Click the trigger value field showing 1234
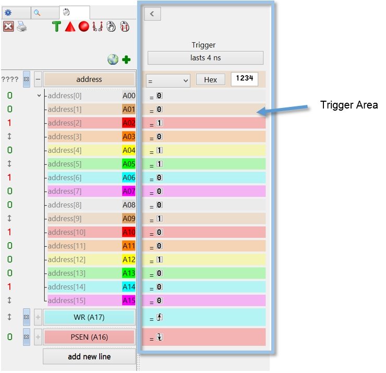 click(x=244, y=79)
